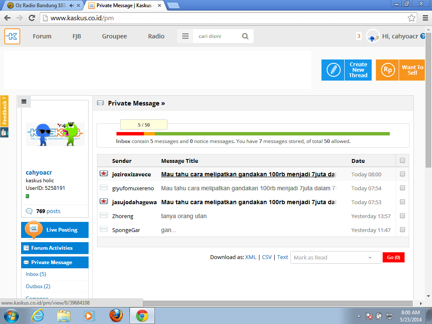Open the notification count badge 3
The width and height of the screenshot is (432, 324).
click(x=359, y=36)
